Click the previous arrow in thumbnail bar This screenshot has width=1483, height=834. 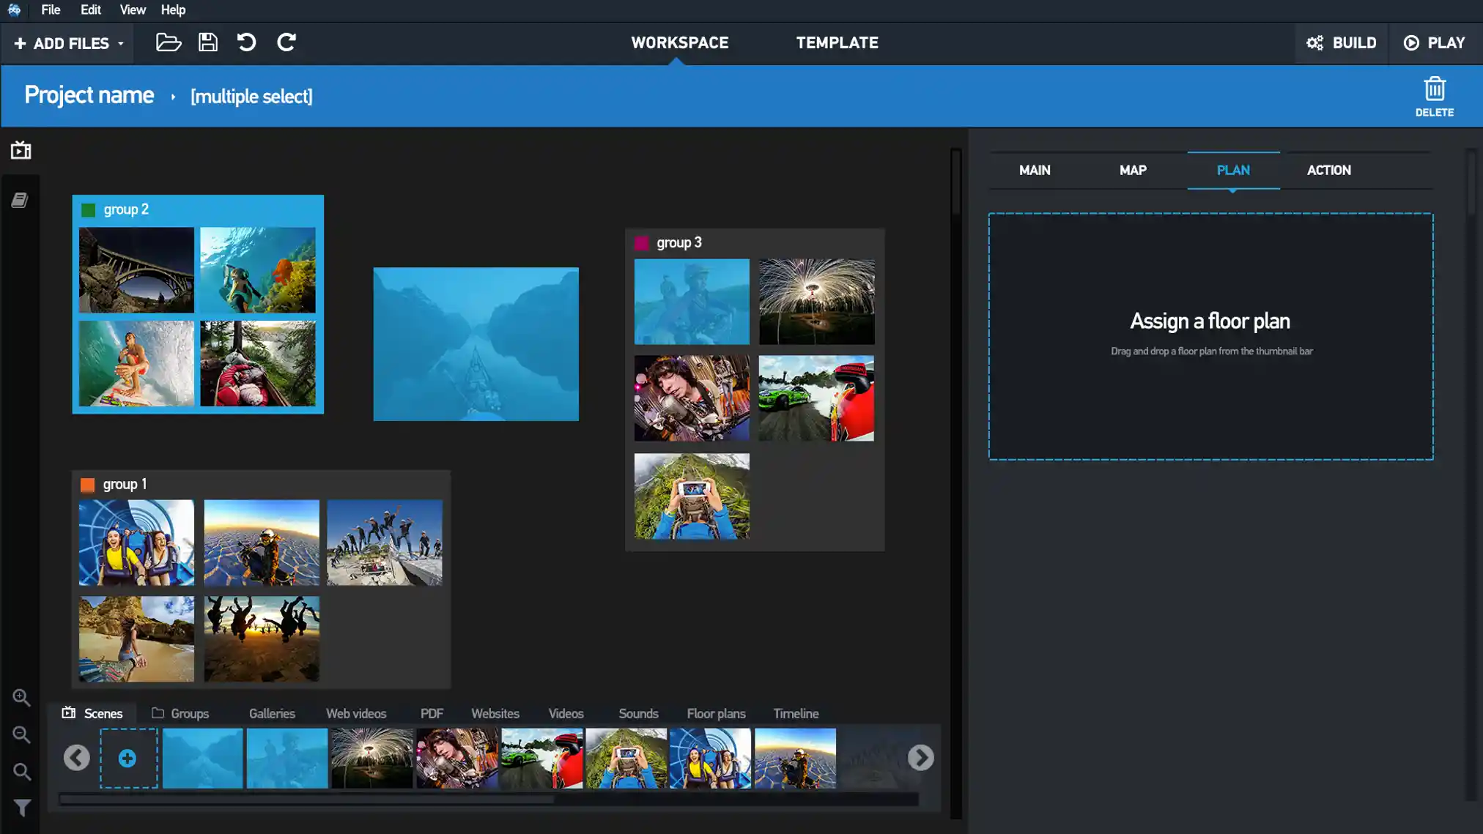[x=77, y=758]
